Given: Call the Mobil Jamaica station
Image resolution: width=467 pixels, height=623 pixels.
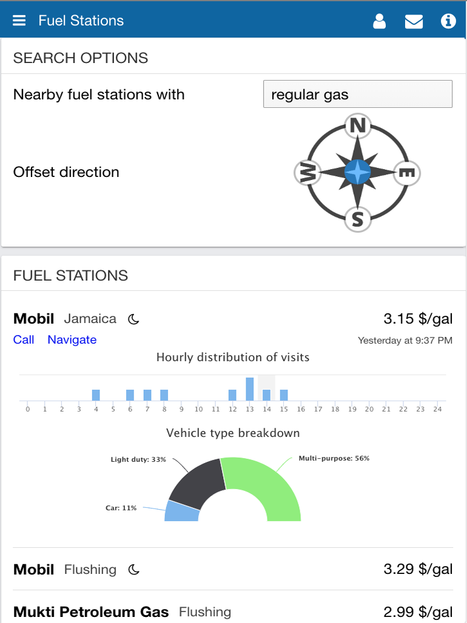Looking at the screenshot, I should click(24, 340).
